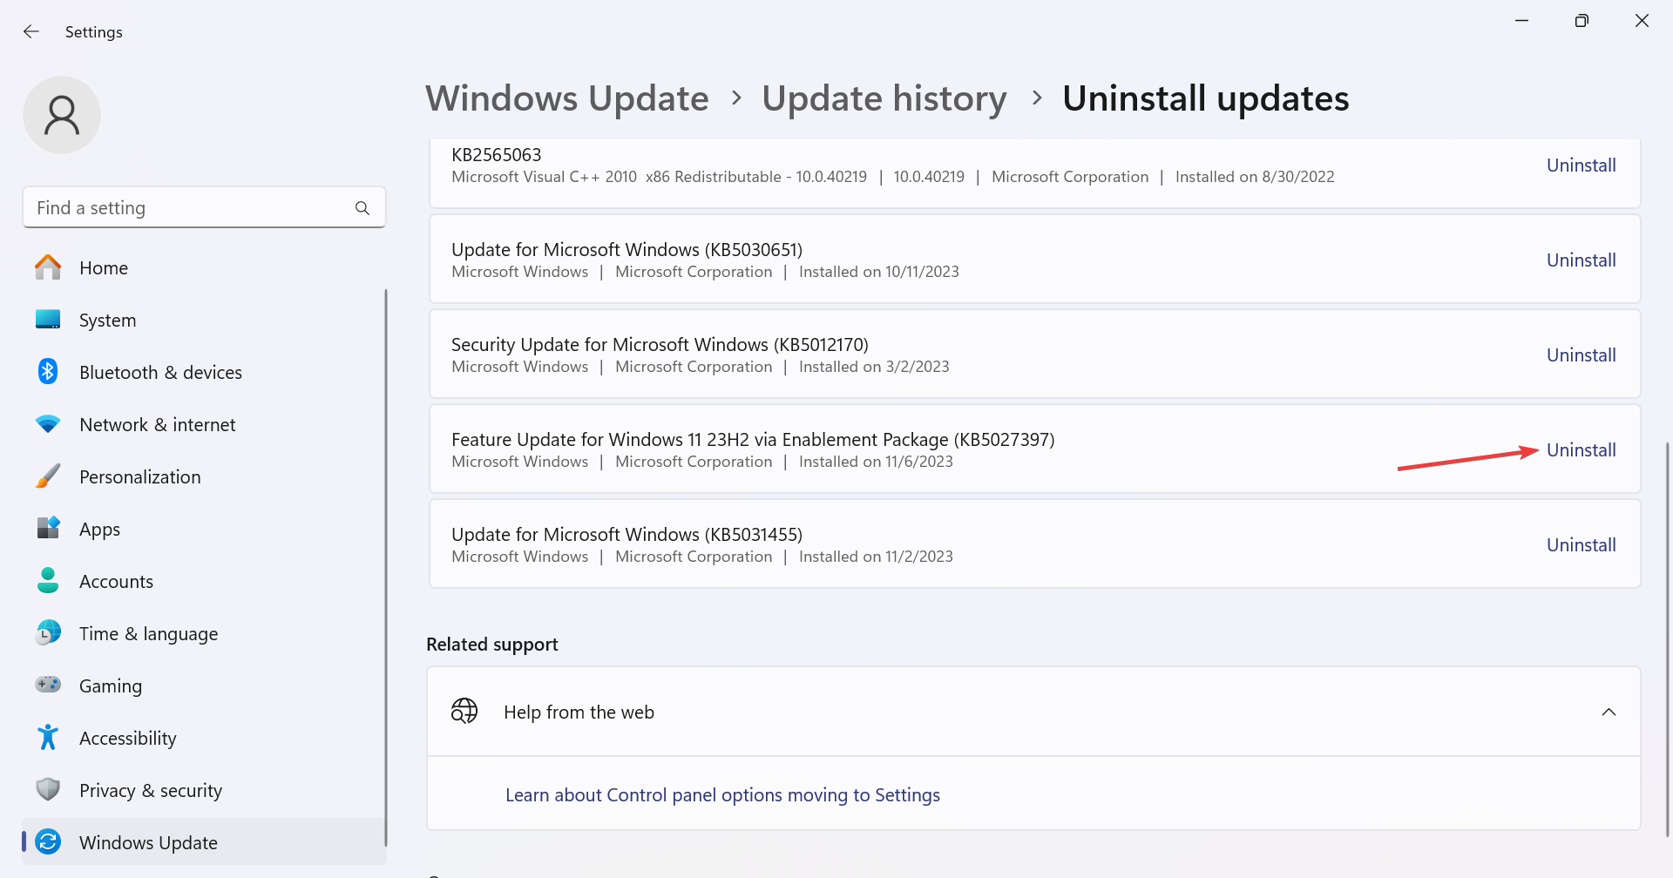Click Installed on 11/2/2023 text

876,557
